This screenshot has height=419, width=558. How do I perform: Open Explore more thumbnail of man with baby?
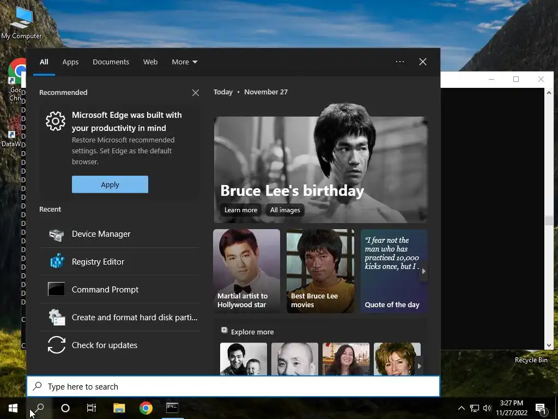coord(244,359)
